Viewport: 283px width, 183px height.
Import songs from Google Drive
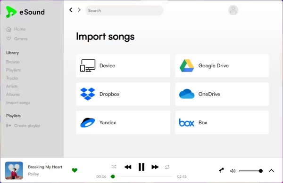pyautogui.click(x=222, y=66)
